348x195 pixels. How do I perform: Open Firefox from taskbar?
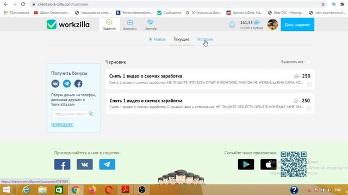[92, 190]
